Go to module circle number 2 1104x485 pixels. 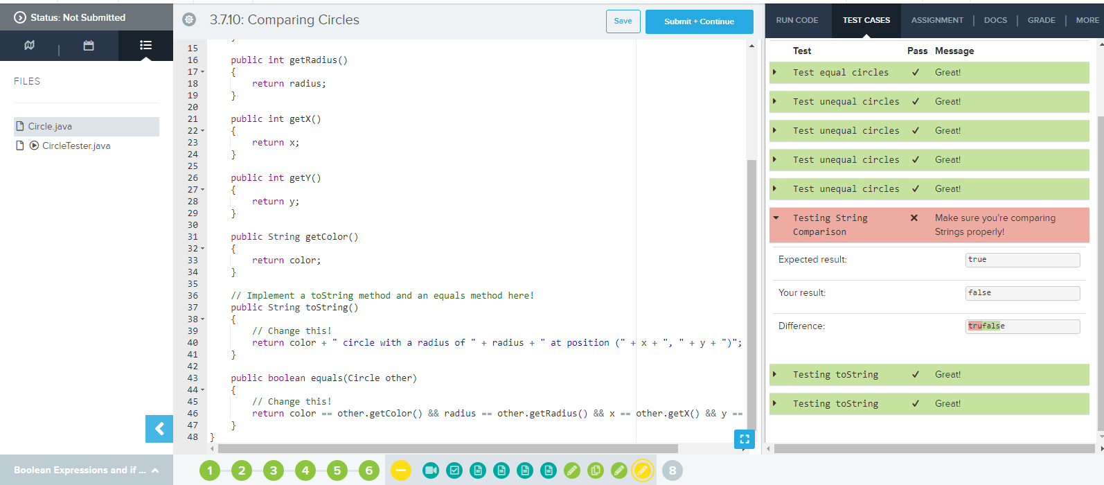point(242,470)
